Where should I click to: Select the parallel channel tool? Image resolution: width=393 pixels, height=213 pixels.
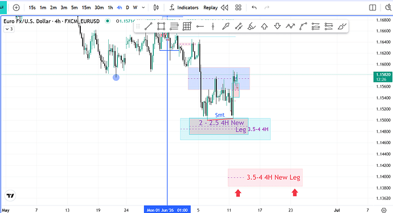[239, 26]
